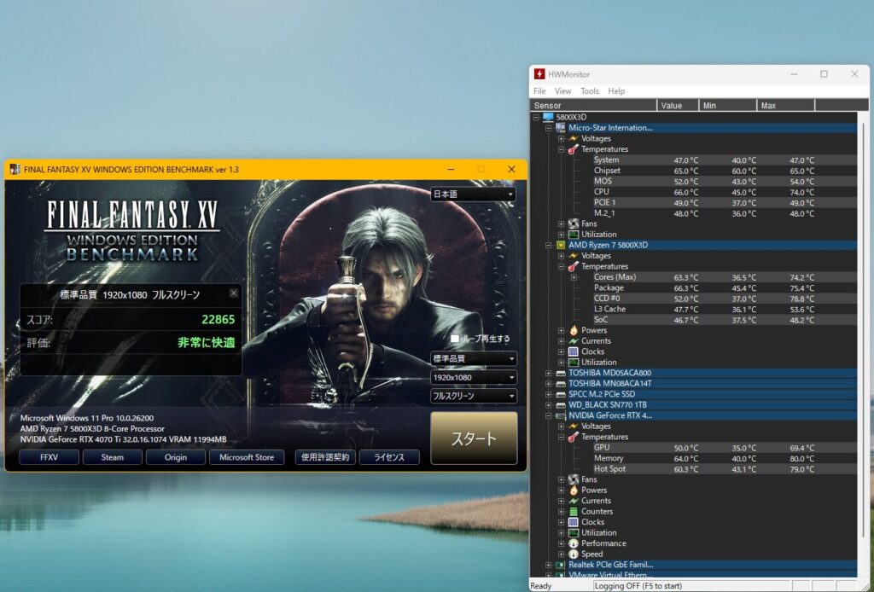Click the FFXV button
The width and height of the screenshot is (874, 592).
tap(49, 457)
